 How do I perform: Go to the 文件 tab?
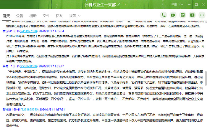click(x=46, y=16)
